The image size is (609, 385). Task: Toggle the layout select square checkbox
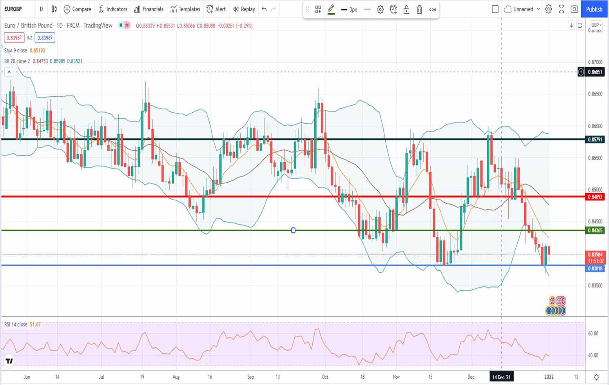click(x=495, y=9)
